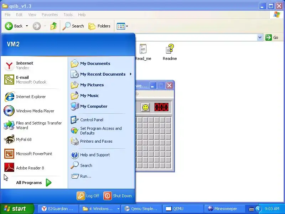This screenshot has height=214, width=285.
Task: Click the Go button beside address bar
Action: pos(272,37)
